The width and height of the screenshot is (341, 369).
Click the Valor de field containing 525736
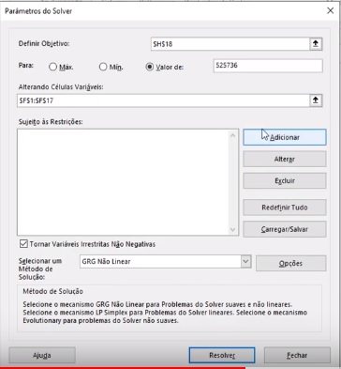click(268, 66)
